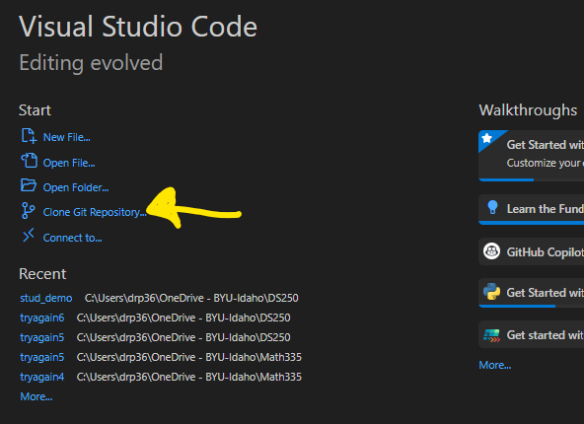Open recent folder tryagain4 in Math335
584x424 pixels.
tap(42, 377)
